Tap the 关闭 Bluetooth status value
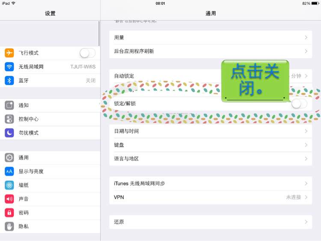This screenshot has width=321, height=241. pos(91,80)
